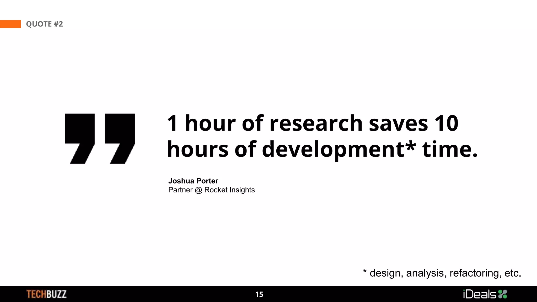Click the footnote '* design, analysis, refactoring, etc.'
This screenshot has height=302, width=537.
pos(442,273)
